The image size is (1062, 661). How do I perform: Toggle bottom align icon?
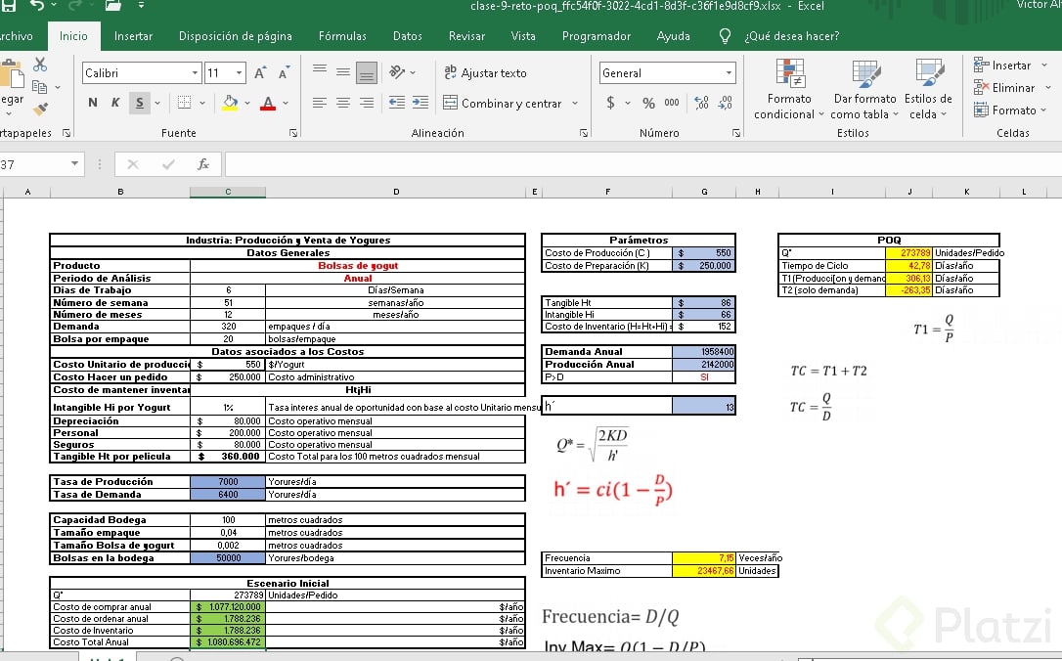coord(367,72)
